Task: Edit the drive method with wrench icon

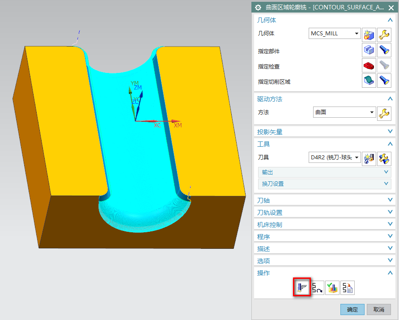Action: point(384,112)
